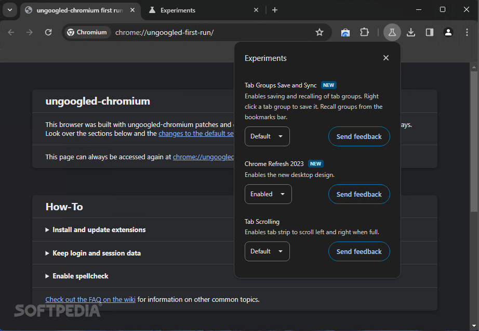
Task: Send feedback for Tab Groups Save and Sync
Action: tap(359, 136)
